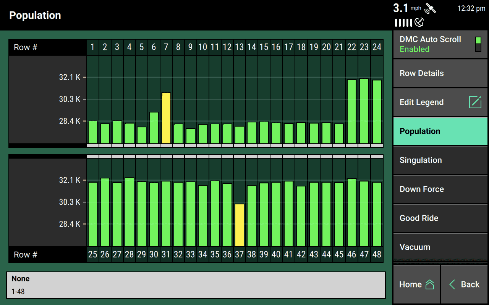This screenshot has width=489, height=305.
Task: Click the radar dish connectivity icon
Action: pyautogui.click(x=418, y=23)
